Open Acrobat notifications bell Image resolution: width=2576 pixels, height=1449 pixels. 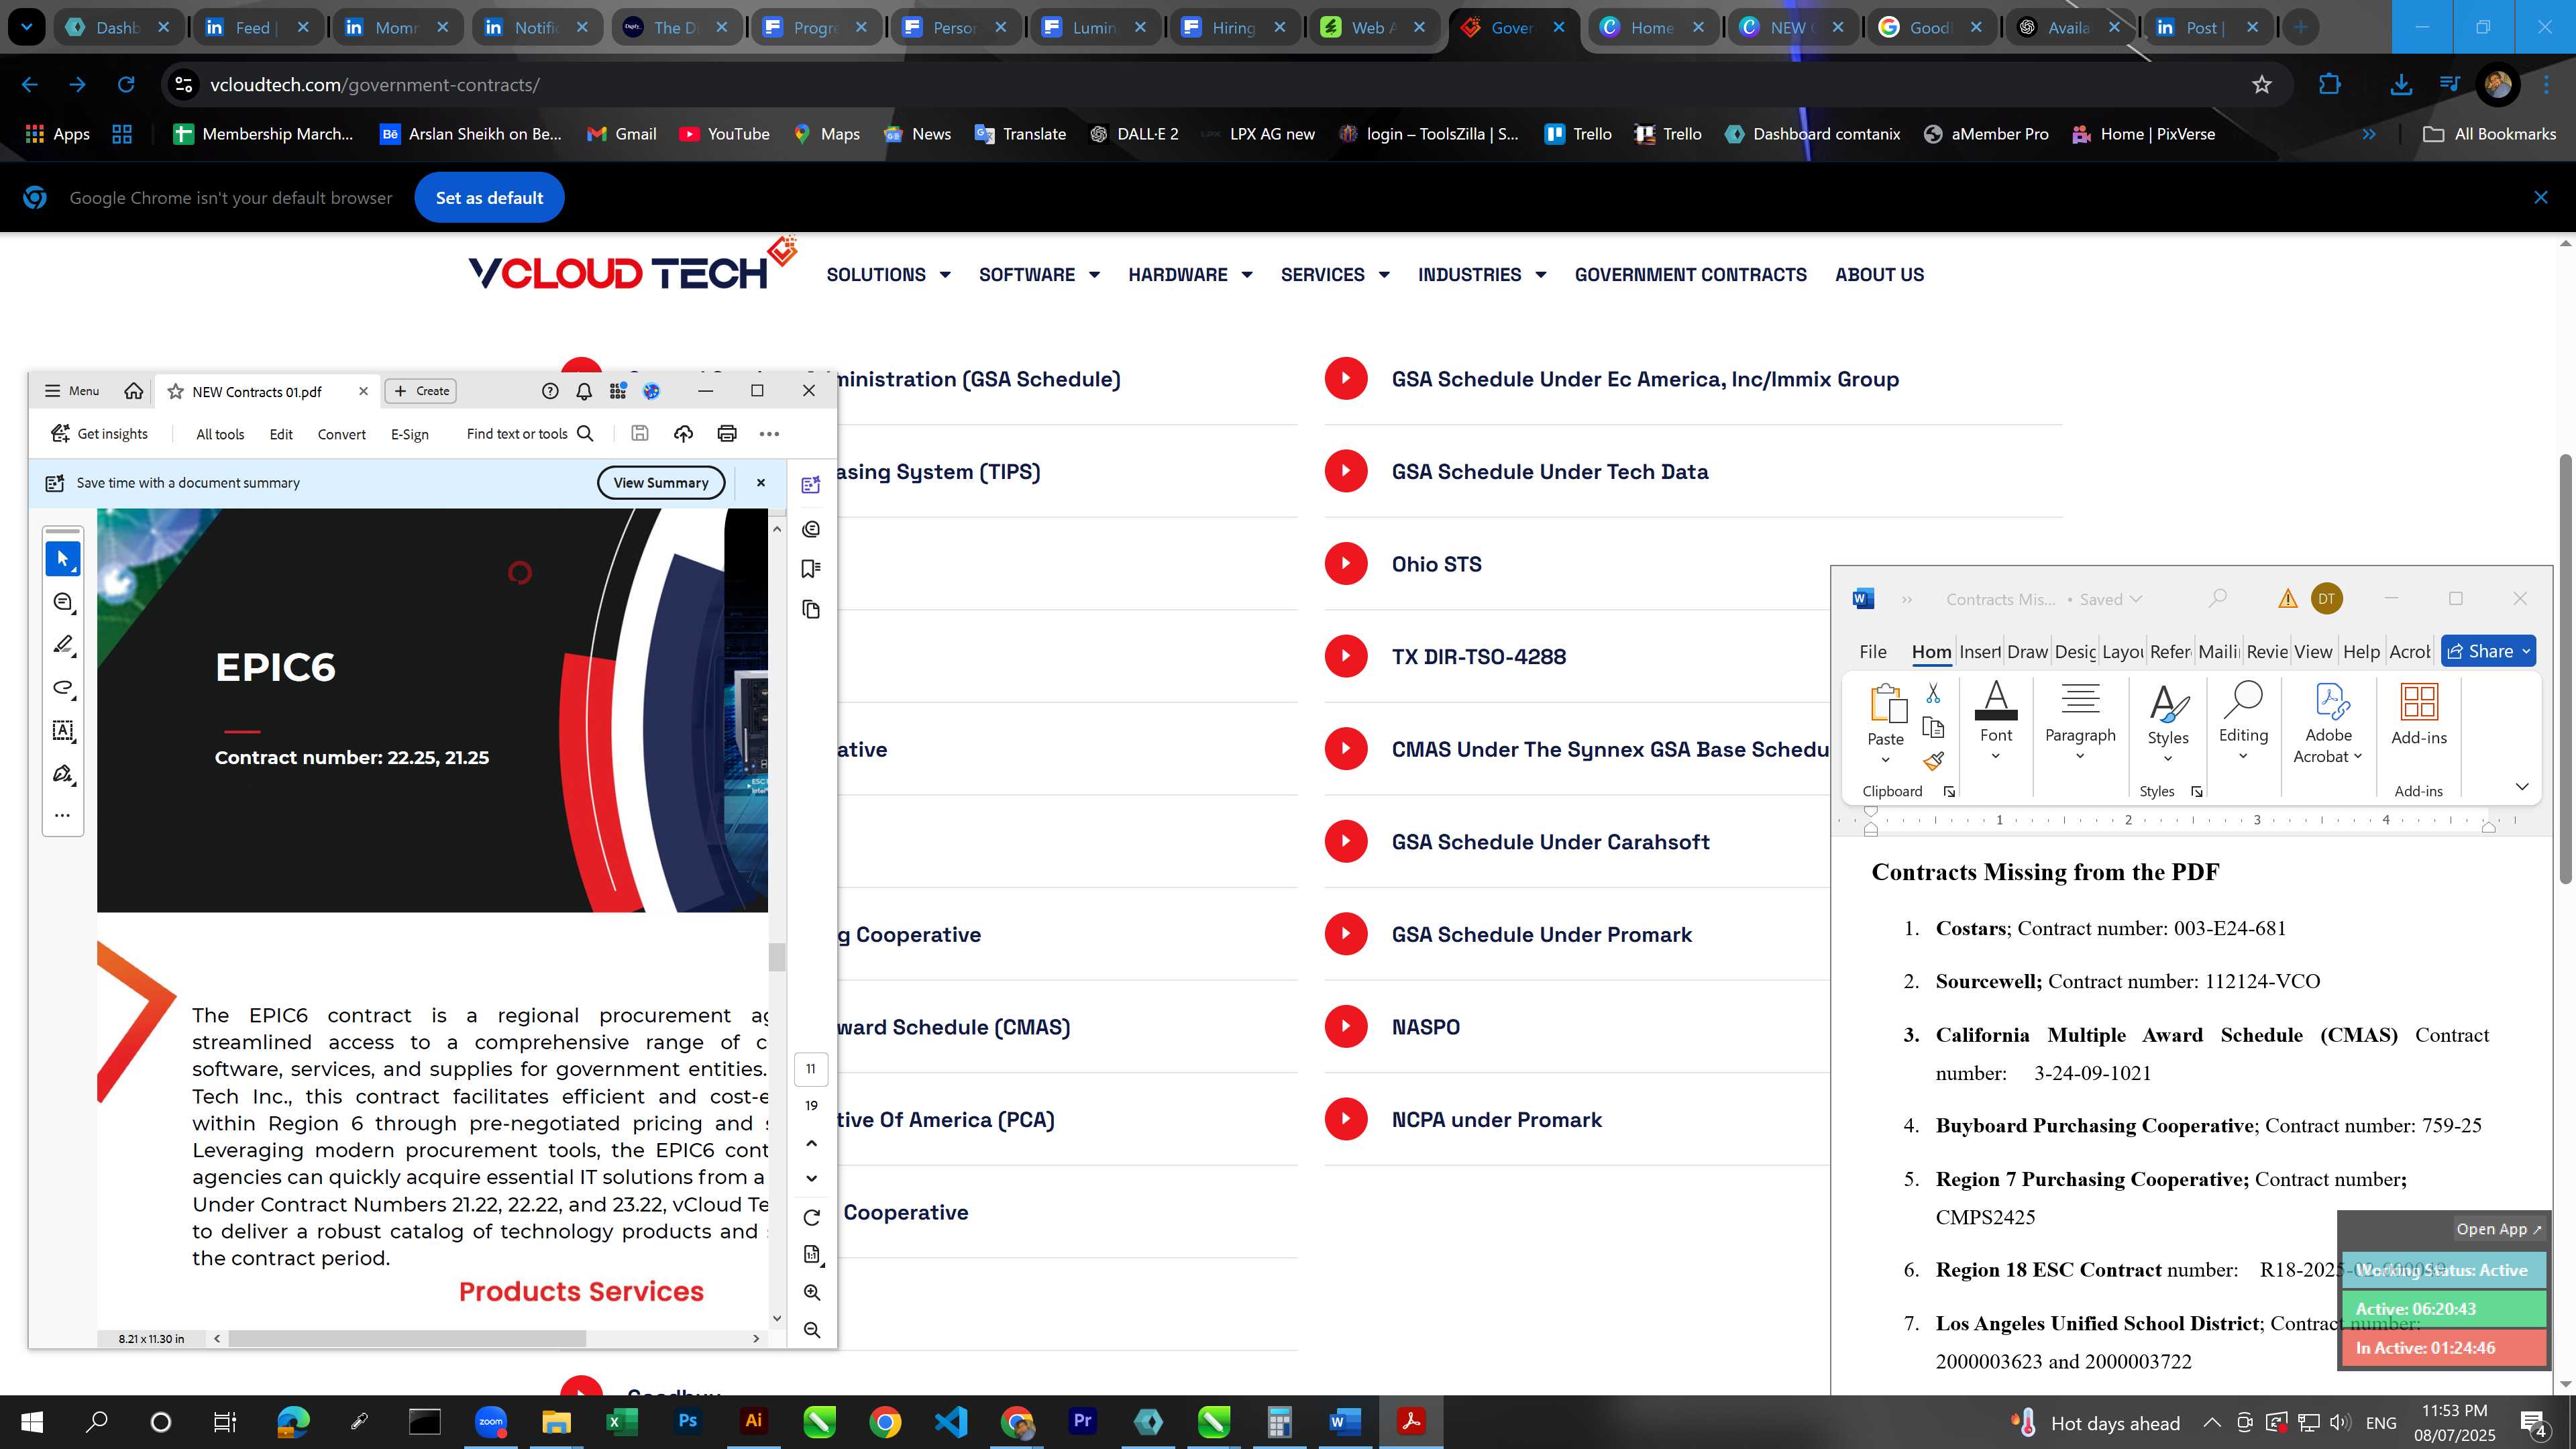pos(584,391)
